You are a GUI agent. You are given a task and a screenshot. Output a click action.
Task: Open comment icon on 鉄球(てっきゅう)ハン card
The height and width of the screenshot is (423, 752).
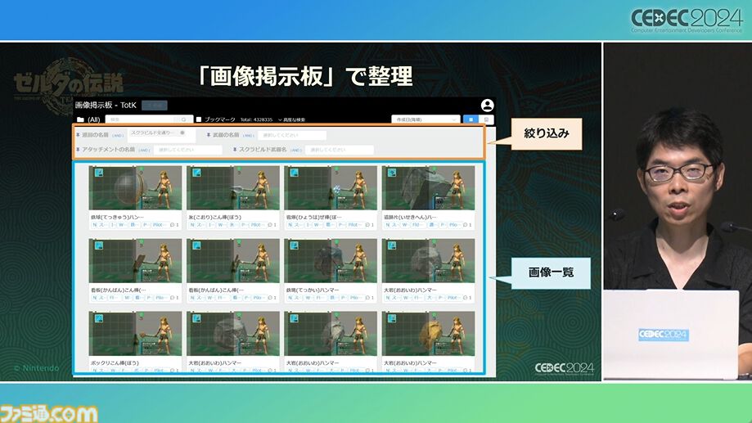coord(173,224)
